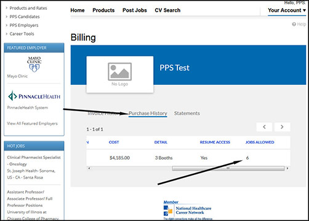Click the Yes resume access cell
The image size is (309, 221).
click(204, 158)
